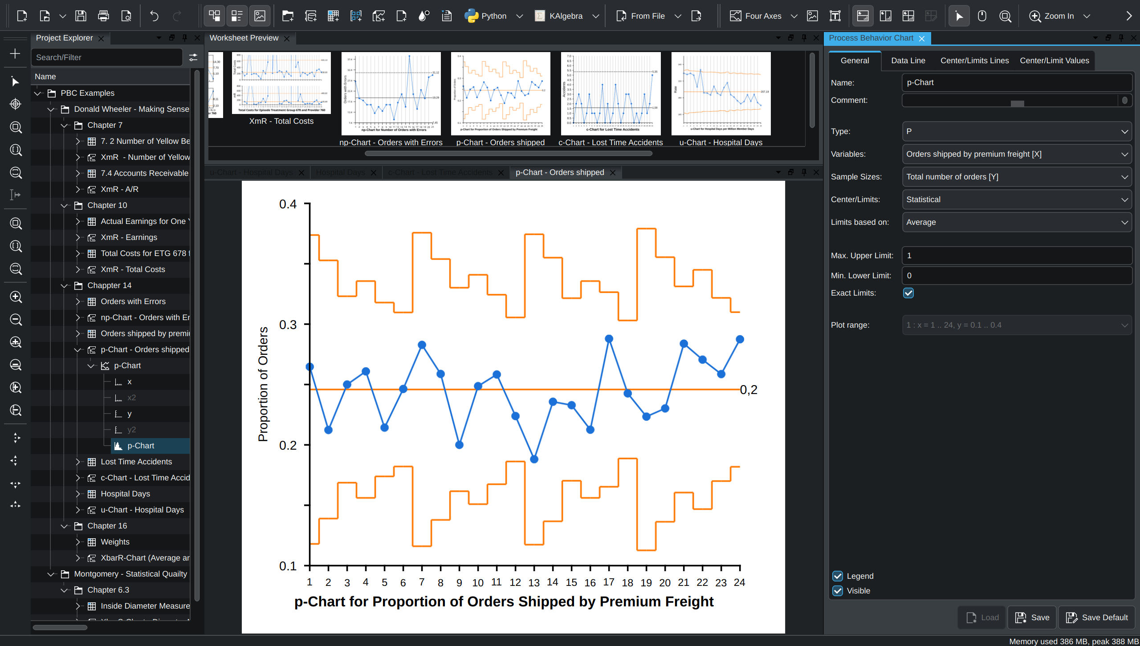Collapse the Chapter 10 folder
The width and height of the screenshot is (1140, 646).
coord(64,205)
